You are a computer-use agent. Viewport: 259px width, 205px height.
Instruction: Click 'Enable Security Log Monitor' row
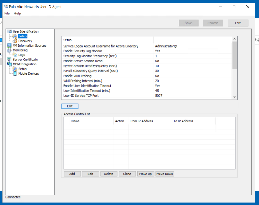point(147,51)
